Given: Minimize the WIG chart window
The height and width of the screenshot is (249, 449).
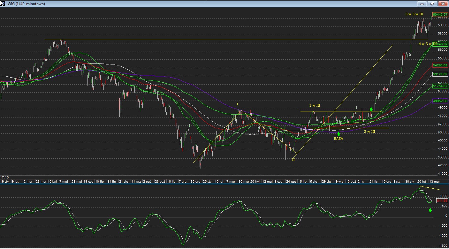Looking at the screenshot, I should pos(422,4).
